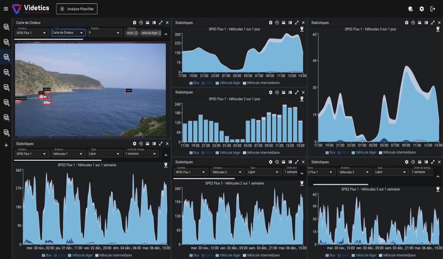Switch to dashboard layout 1 in sidebar
This screenshot has height=259, width=443.
(x=6, y=27)
